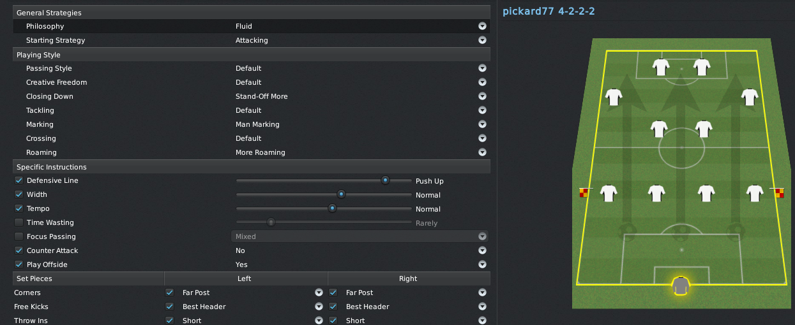Toggle the right Free Kicks Best Header checkbox

[333, 307]
